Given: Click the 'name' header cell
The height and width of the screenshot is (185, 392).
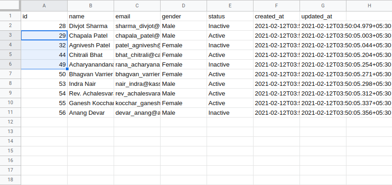Looking at the screenshot, I should pyautogui.click(x=91, y=16).
